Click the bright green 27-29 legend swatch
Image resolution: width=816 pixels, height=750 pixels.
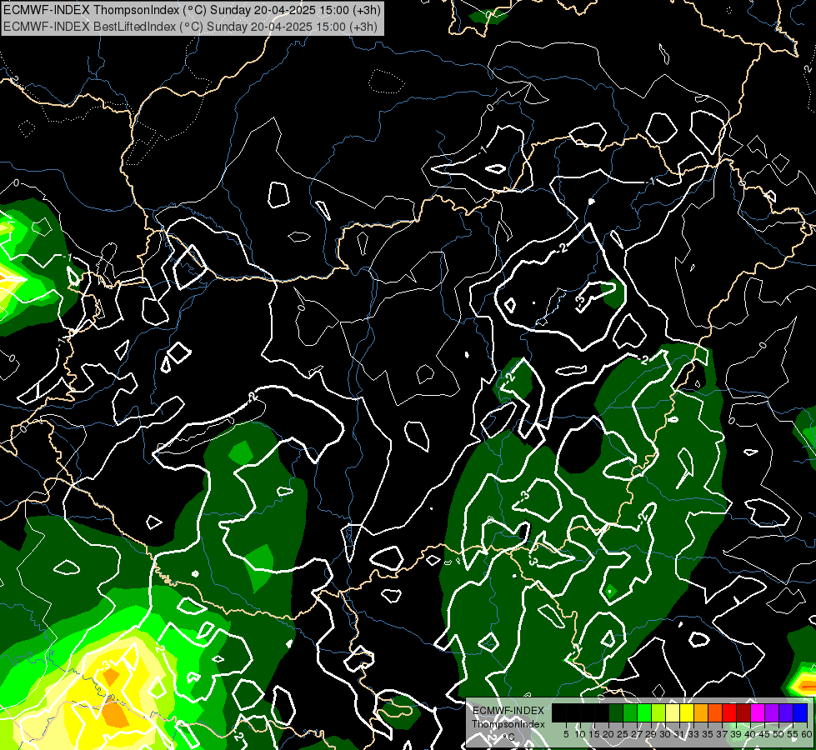point(644,712)
